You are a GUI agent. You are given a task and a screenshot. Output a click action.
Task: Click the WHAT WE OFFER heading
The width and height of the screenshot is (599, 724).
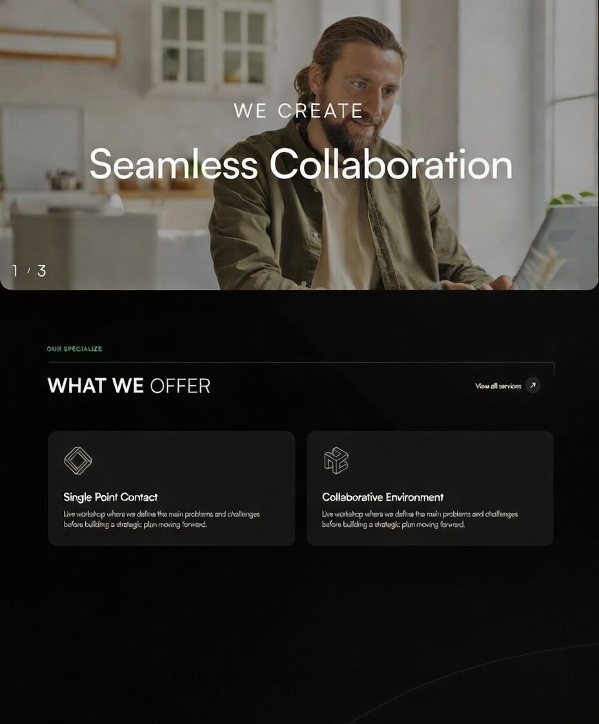128,385
